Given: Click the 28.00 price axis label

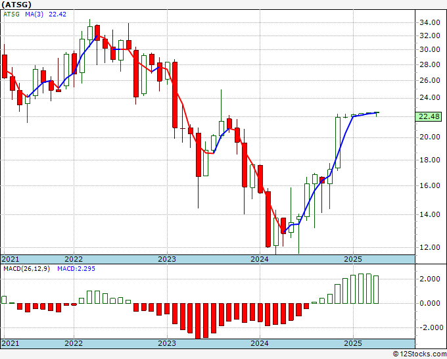Looking at the screenshot, I should [429, 64].
